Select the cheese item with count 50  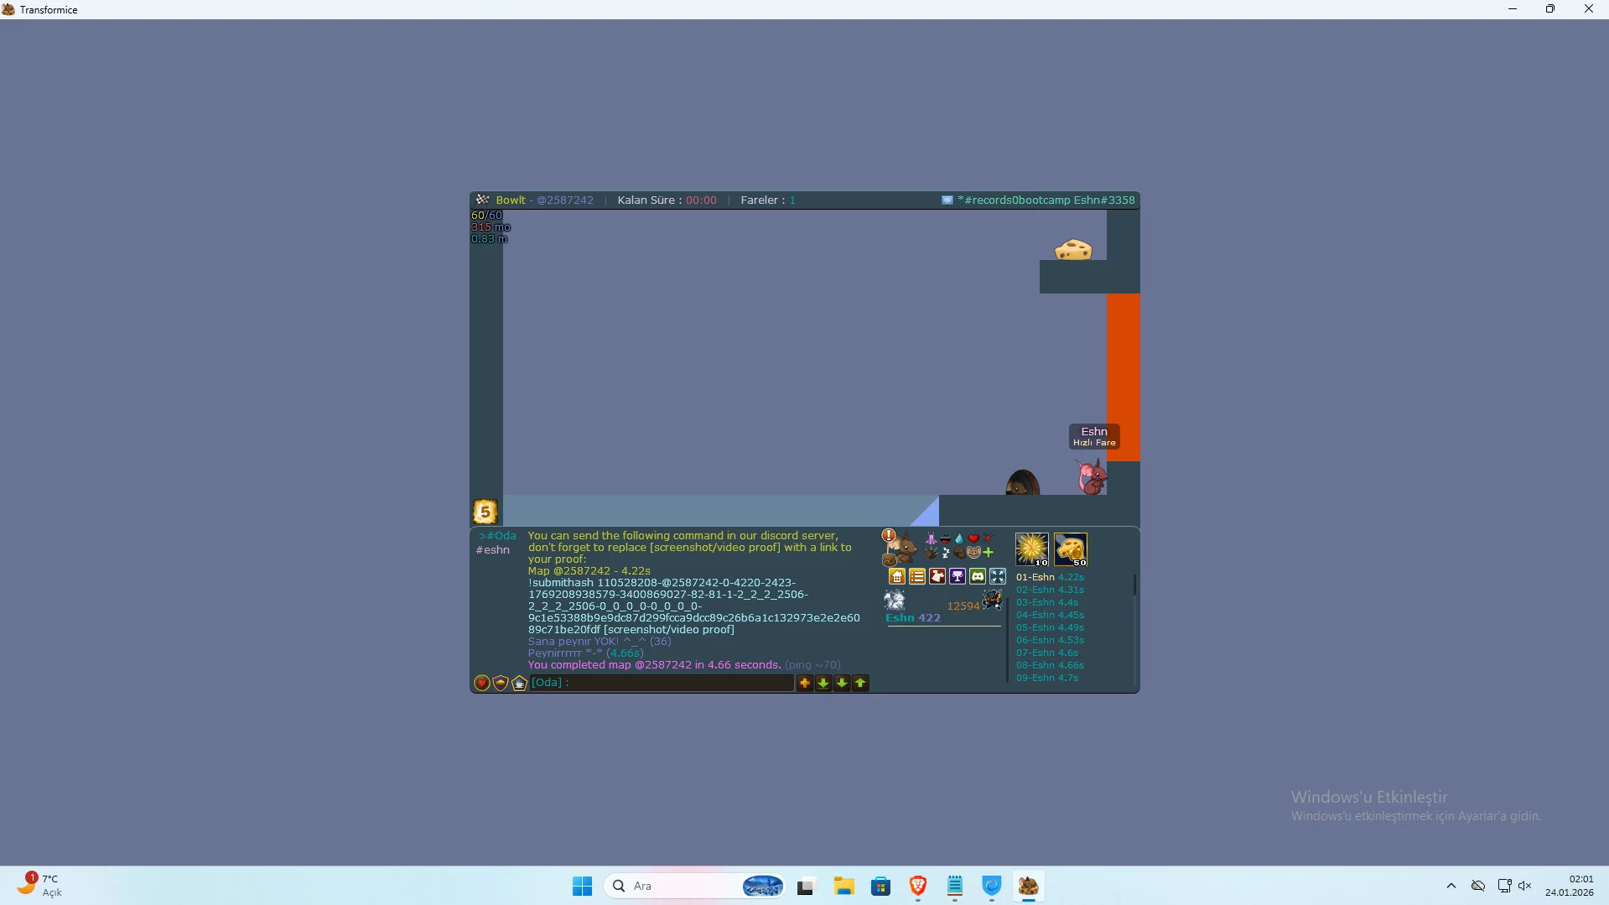[1071, 549]
